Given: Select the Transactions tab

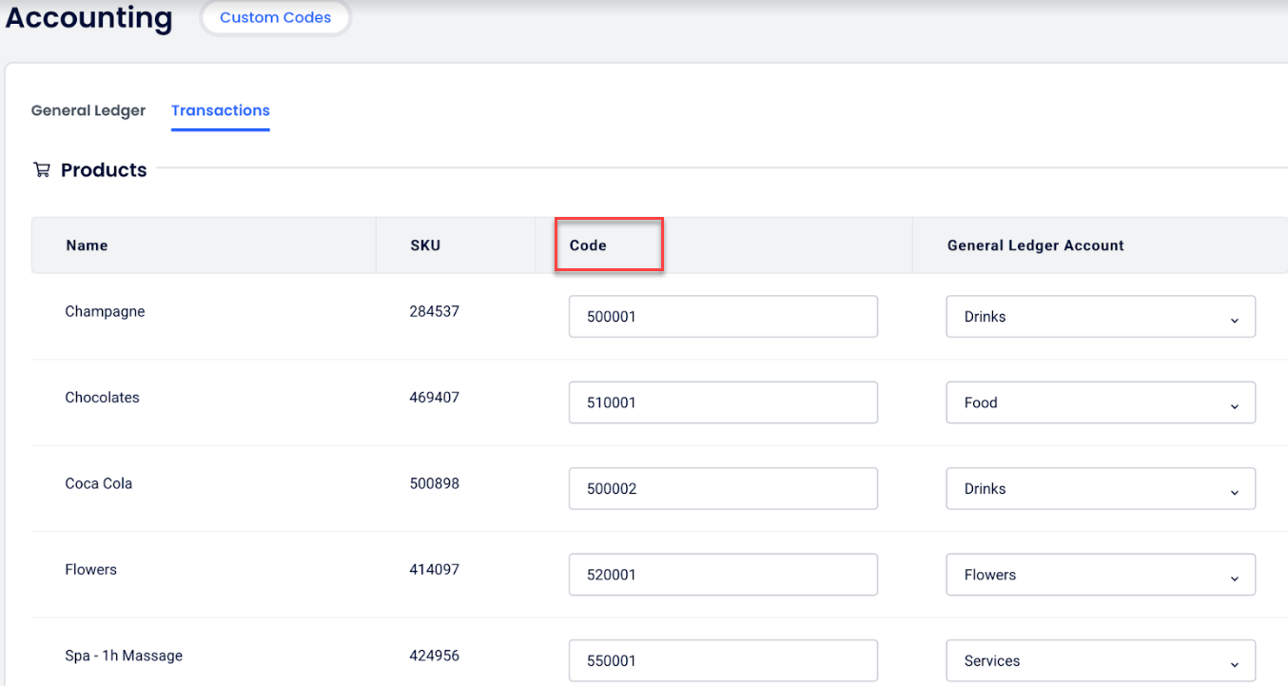Looking at the screenshot, I should 221,110.
